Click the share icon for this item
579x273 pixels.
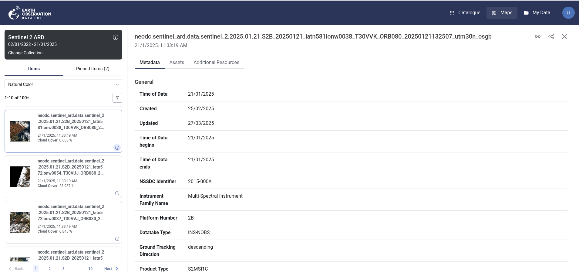[551, 36]
